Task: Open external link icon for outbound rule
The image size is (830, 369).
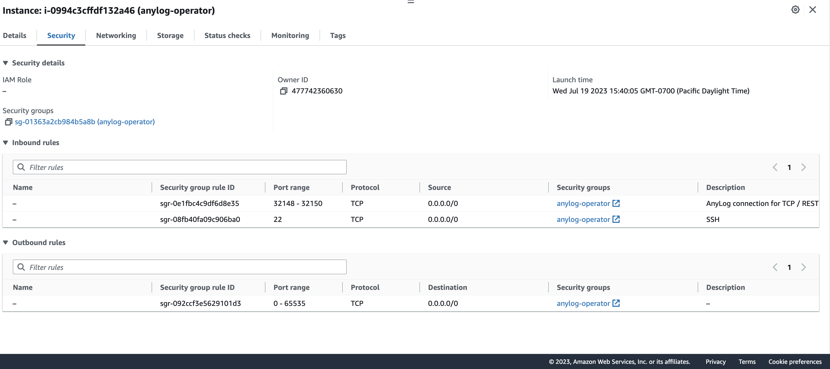Action: pyautogui.click(x=616, y=303)
